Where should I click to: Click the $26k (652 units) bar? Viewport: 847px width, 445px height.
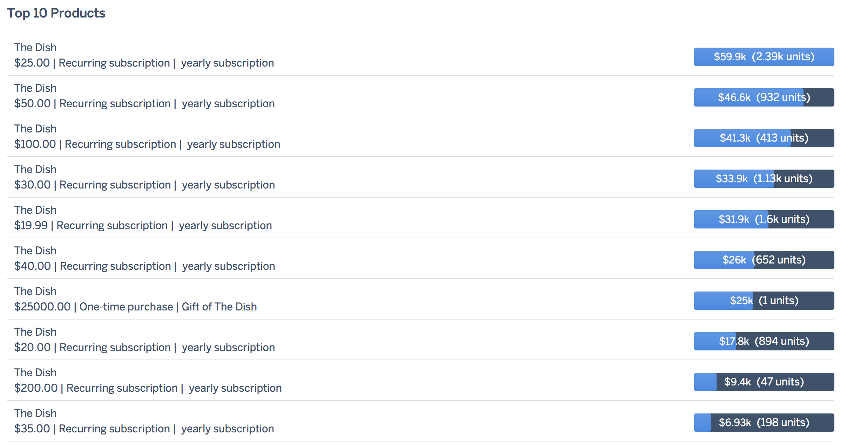click(764, 260)
